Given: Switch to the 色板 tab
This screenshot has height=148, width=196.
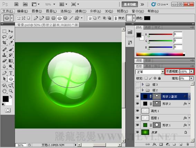Looking at the screenshot, I should tap(148, 27).
